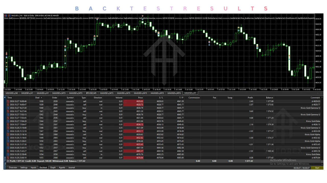Switch to the USOUSD.s,H4 chart tab
Screen dimensions: 327x183
[x=12, y=93]
